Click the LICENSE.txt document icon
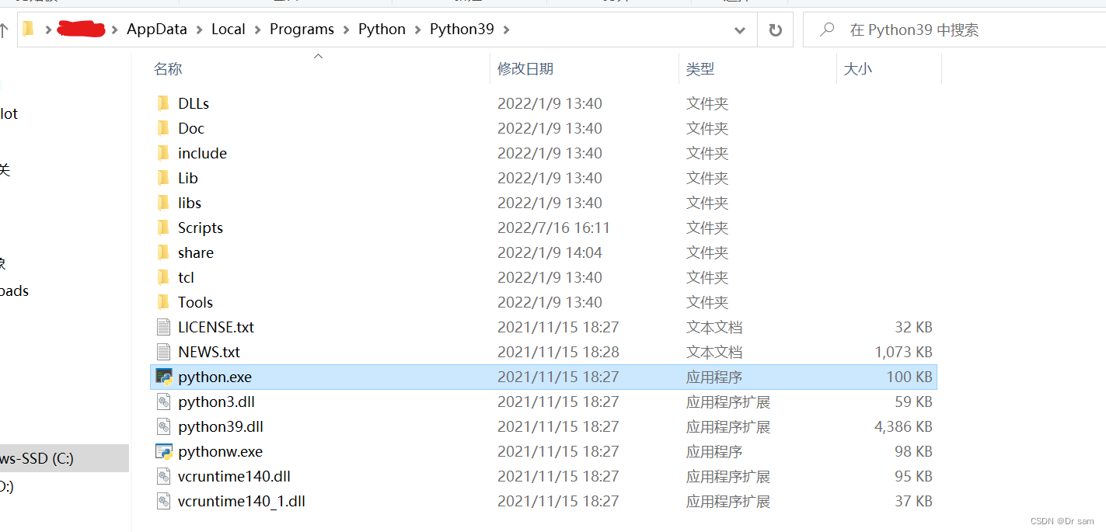 point(163,327)
